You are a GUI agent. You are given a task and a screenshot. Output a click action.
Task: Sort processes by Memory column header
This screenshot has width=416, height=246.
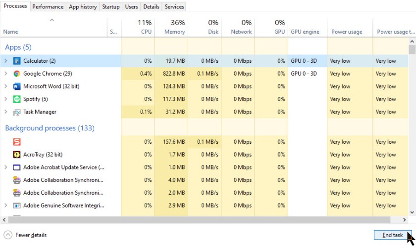(x=171, y=27)
